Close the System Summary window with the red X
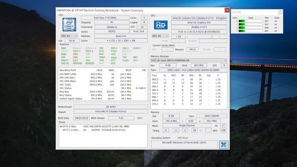 coord(227,10)
